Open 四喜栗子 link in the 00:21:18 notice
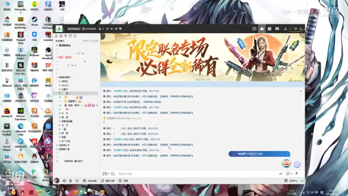This screenshot has width=348, height=196. point(118,150)
